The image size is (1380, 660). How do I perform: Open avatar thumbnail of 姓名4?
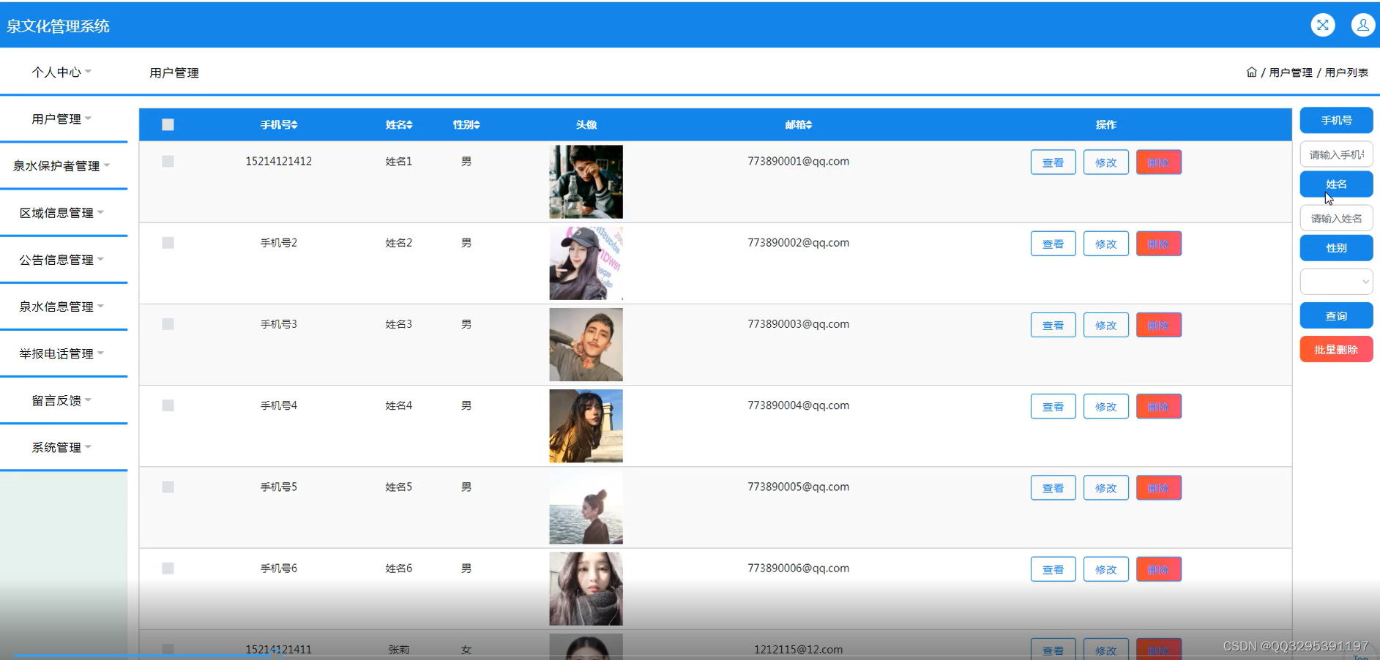point(586,425)
